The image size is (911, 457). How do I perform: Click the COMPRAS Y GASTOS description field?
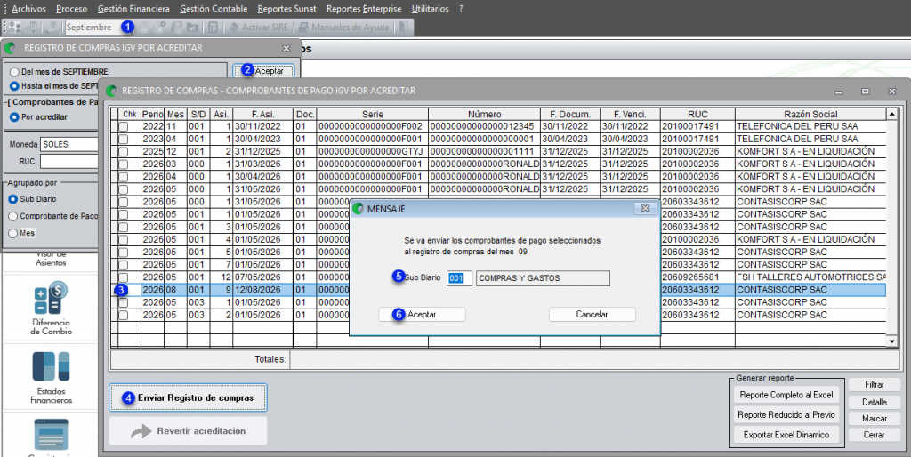point(543,278)
